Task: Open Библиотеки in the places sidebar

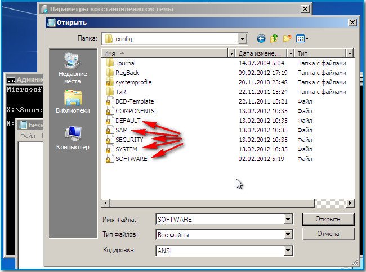Action: [73, 102]
